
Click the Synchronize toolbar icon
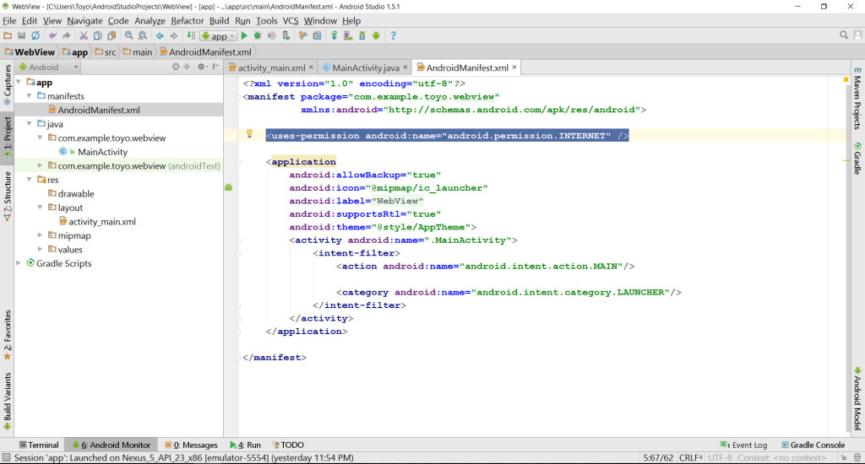tap(35, 35)
